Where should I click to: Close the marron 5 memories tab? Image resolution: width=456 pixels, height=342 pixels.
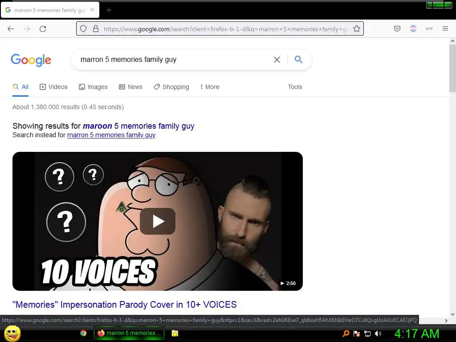click(x=92, y=10)
